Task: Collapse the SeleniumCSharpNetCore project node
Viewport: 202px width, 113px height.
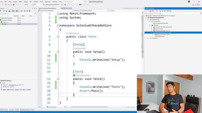Action: click(146, 18)
